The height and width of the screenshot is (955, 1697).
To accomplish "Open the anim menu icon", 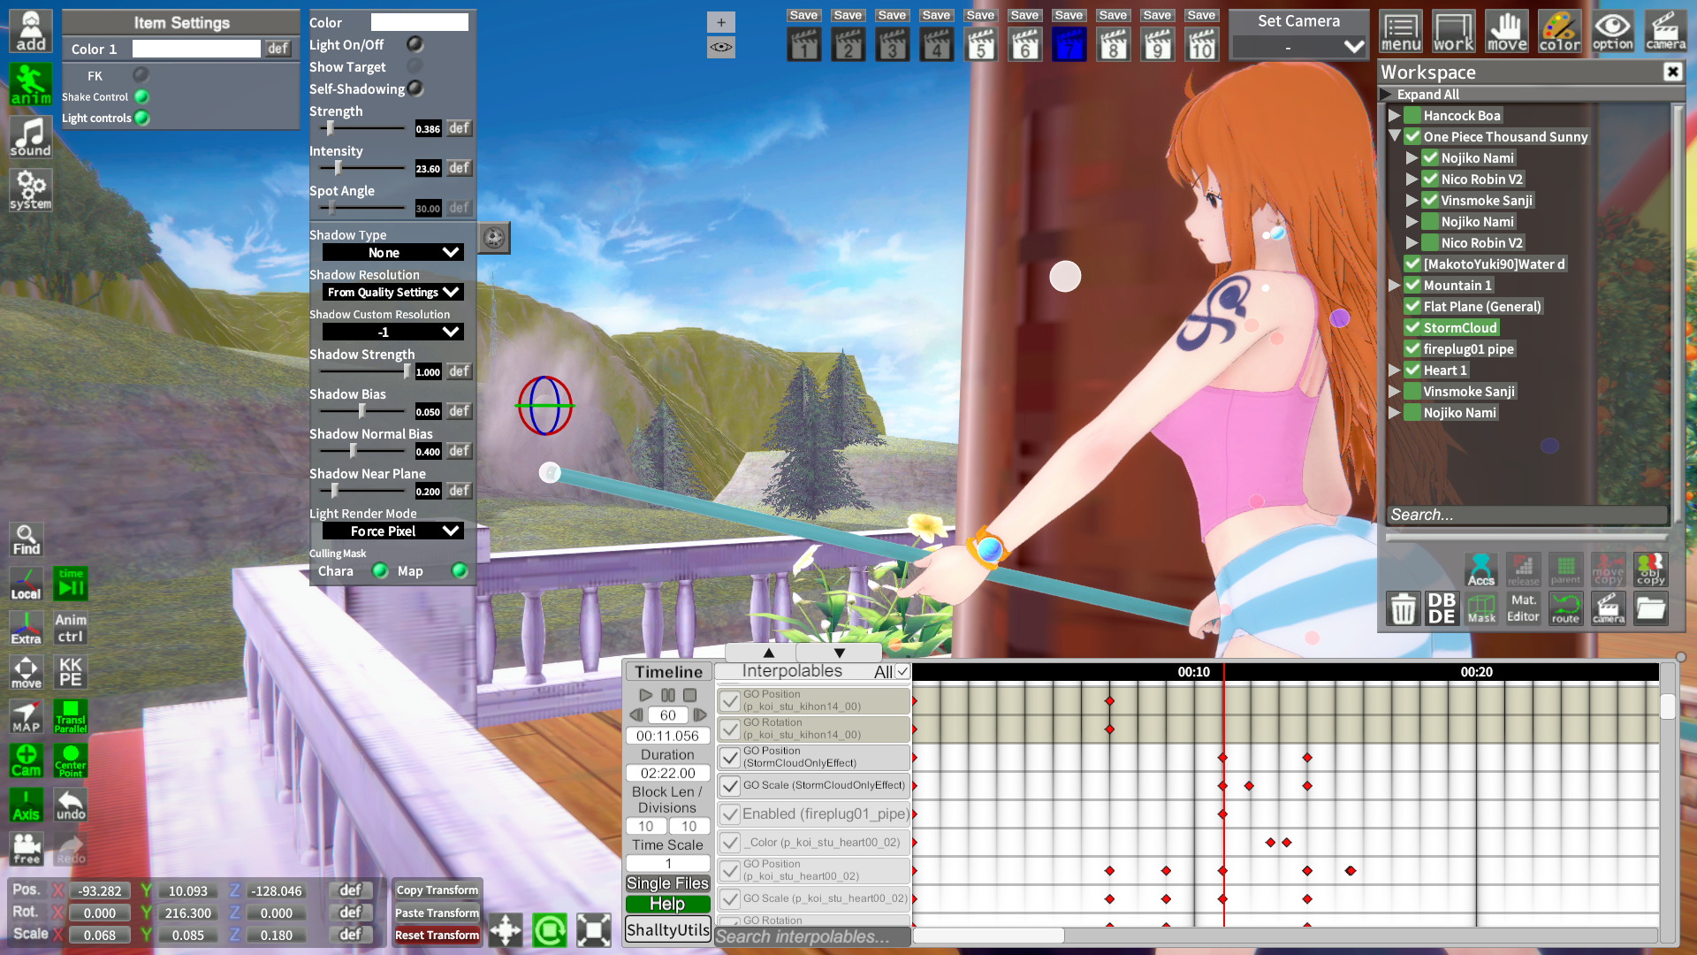I will point(31,85).
